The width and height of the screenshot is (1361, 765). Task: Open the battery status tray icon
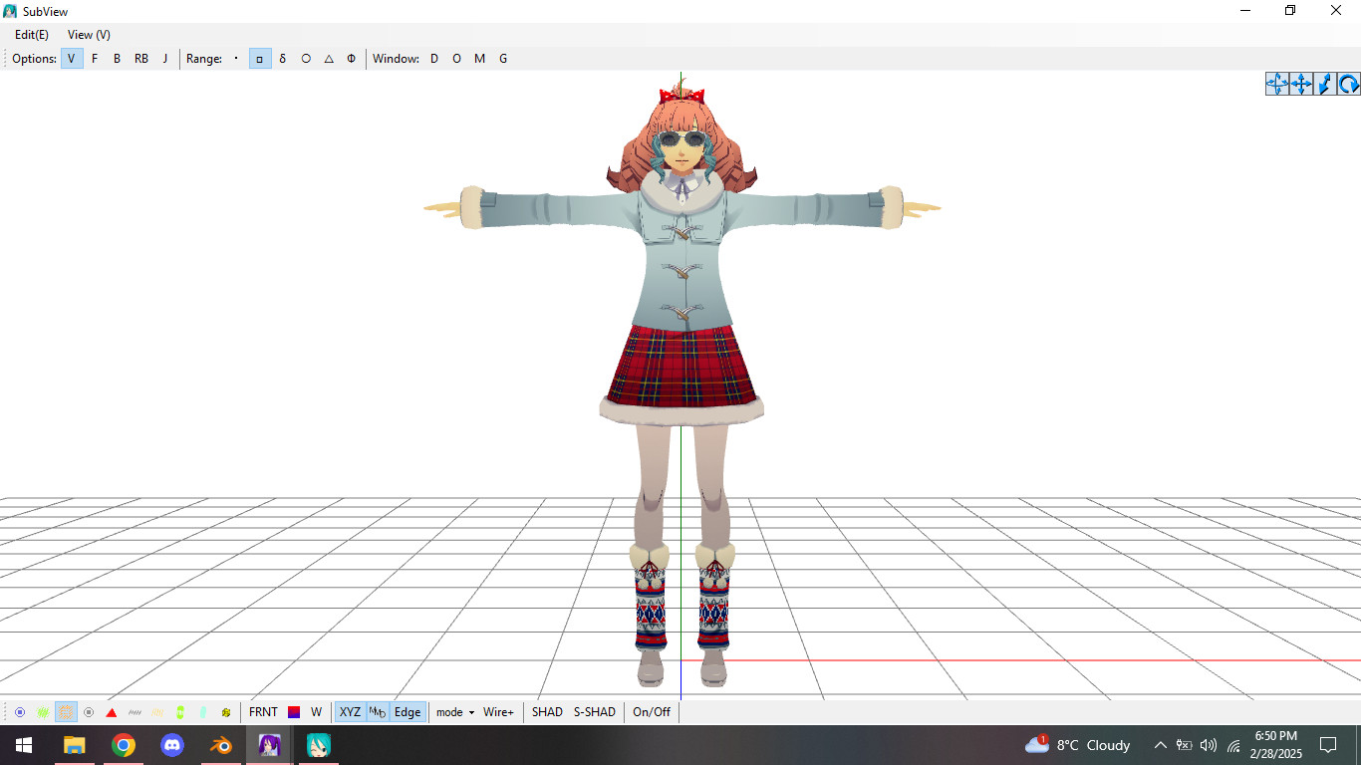(x=1185, y=745)
